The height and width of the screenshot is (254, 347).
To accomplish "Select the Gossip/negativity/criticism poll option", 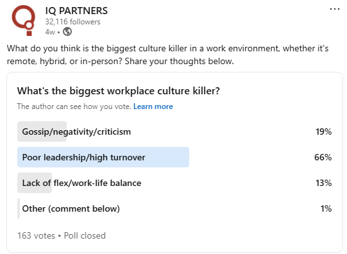I will 174,131.
